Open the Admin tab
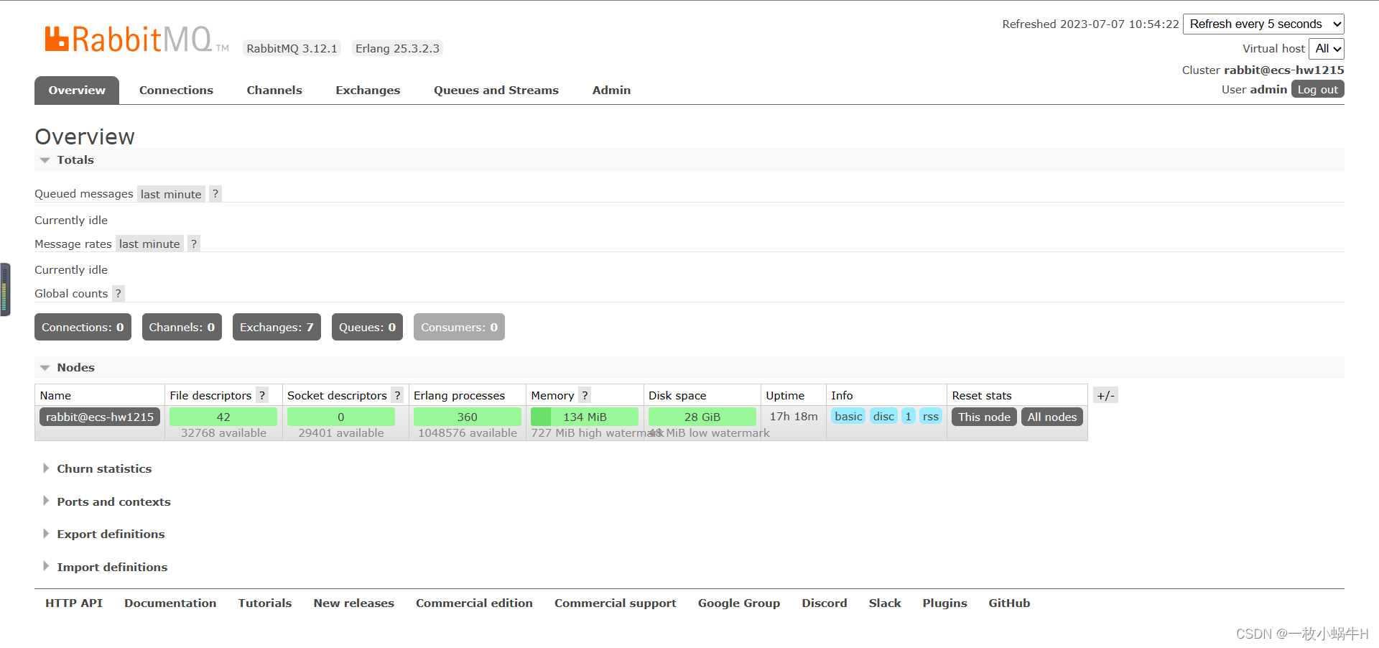This screenshot has width=1379, height=648. click(x=611, y=90)
